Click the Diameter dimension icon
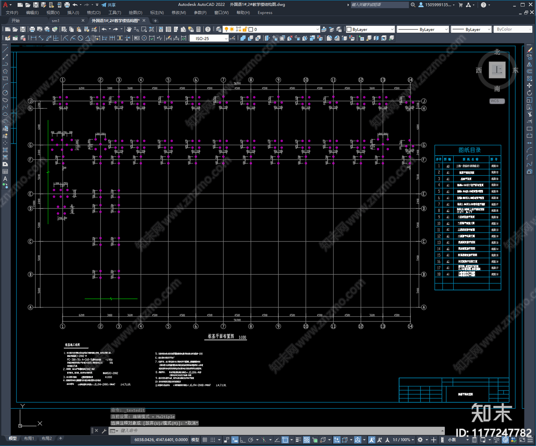 pyautogui.click(x=80, y=38)
